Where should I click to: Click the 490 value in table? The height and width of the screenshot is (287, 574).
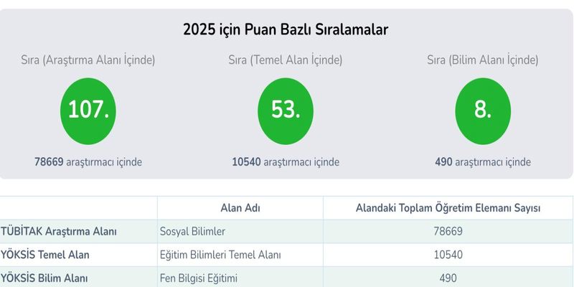coord(448,278)
